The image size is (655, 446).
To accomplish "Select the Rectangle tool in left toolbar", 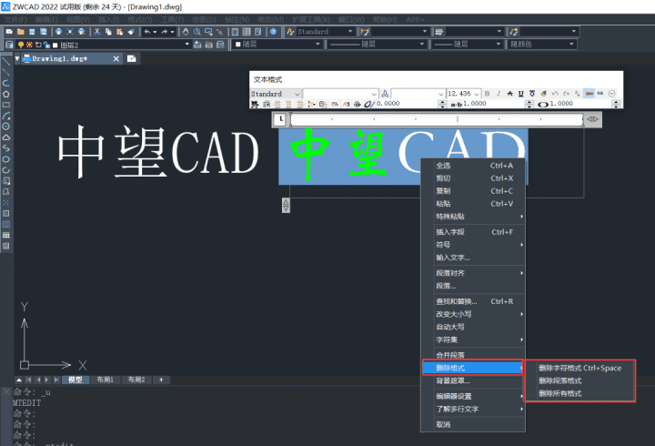I will (5, 105).
